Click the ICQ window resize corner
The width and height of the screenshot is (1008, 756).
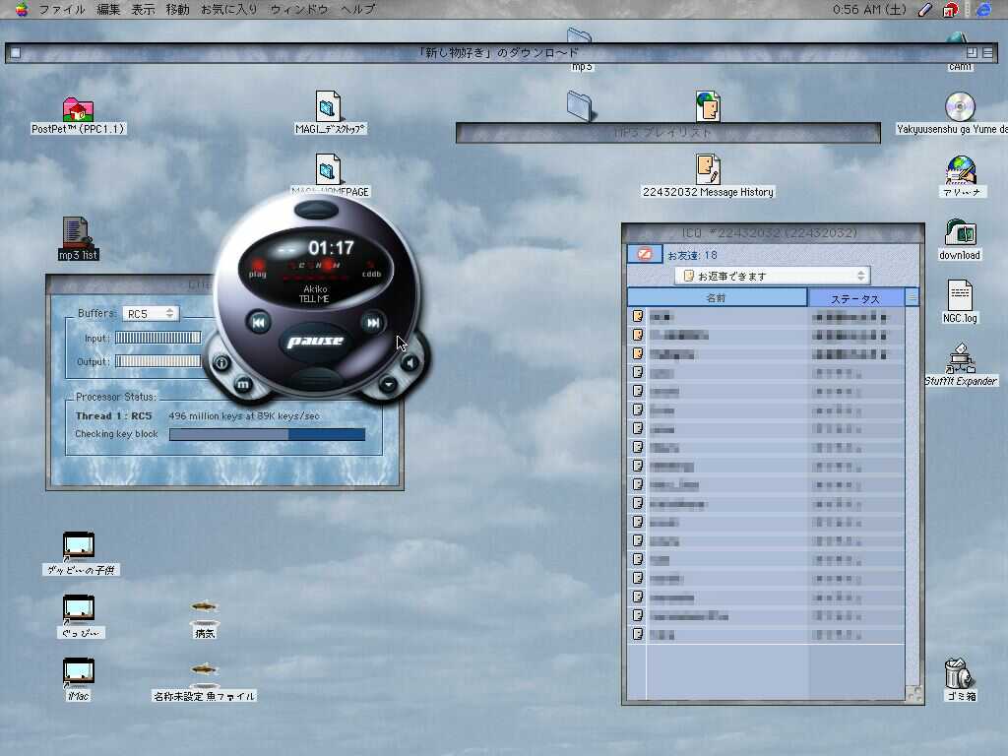coord(913,694)
